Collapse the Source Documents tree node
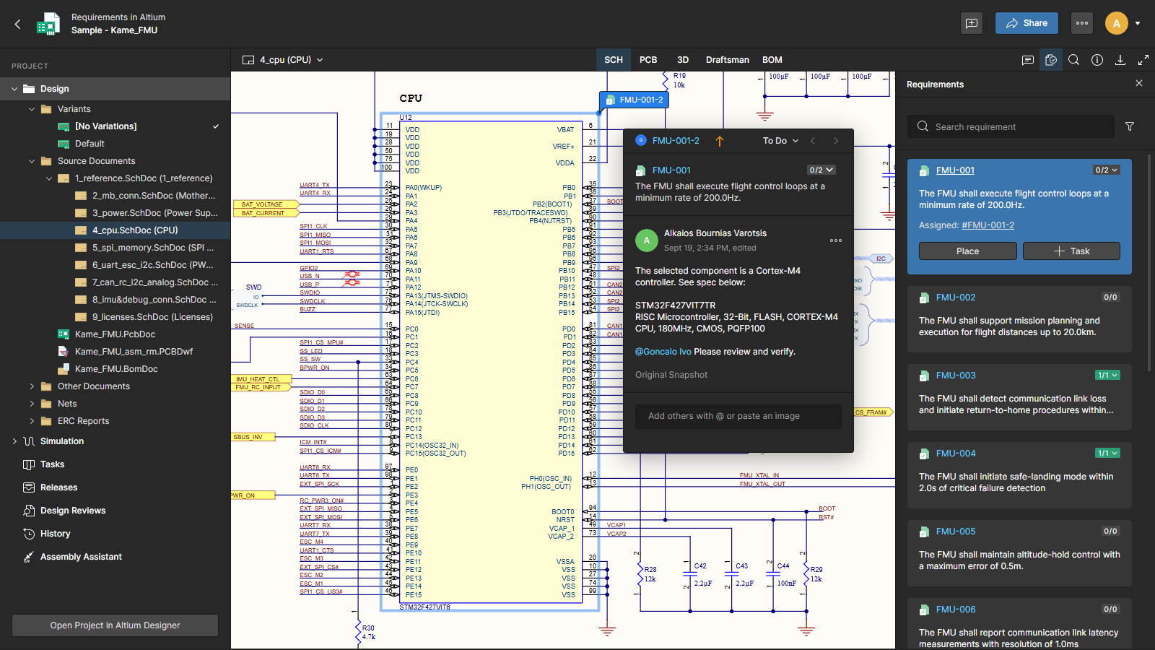 tap(32, 160)
